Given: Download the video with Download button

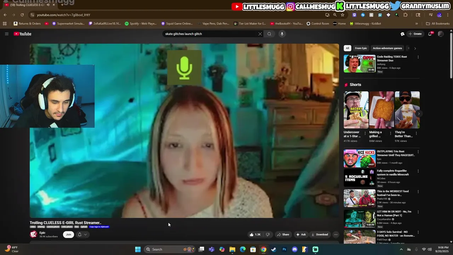Looking at the screenshot, I should tap(320, 234).
